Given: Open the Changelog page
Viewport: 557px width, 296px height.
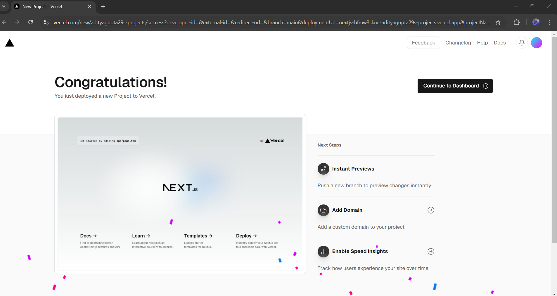Looking at the screenshot, I should 458,43.
